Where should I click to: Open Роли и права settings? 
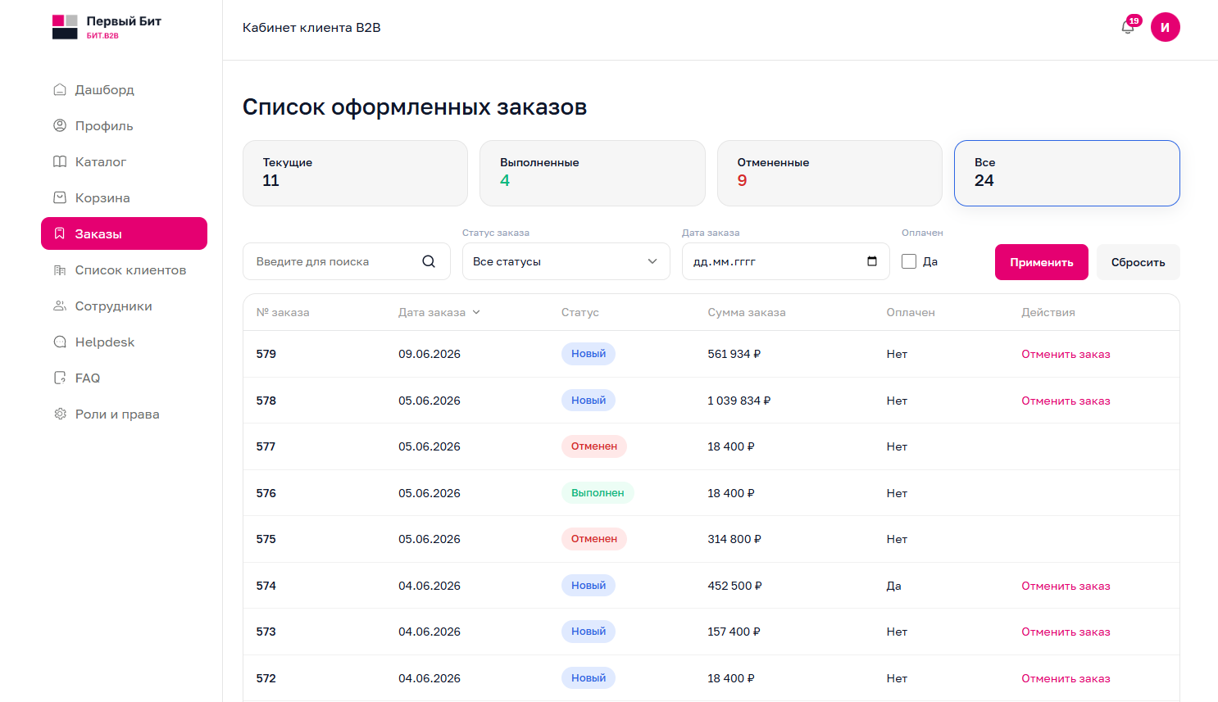(x=124, y=414)
